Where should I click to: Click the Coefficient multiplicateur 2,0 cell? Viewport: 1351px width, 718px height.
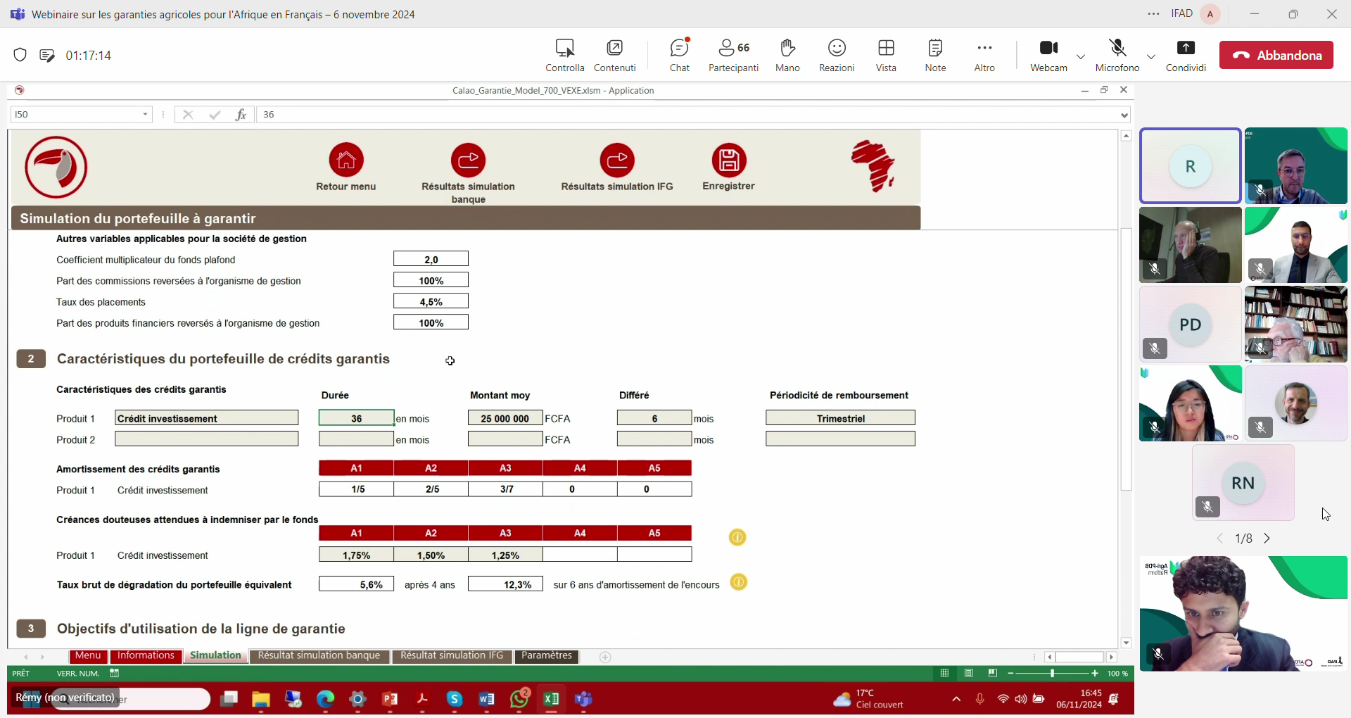click(x=431, y=259)
